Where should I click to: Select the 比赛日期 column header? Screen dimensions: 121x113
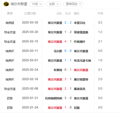tap(30, 13)
